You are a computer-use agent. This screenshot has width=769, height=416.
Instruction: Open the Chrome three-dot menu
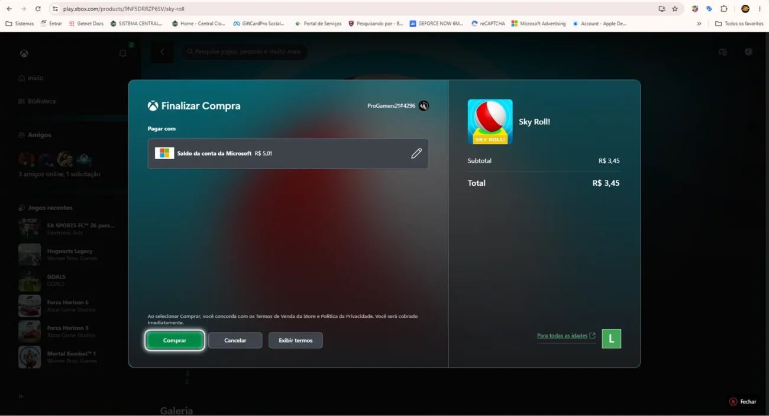coord(760,9)
